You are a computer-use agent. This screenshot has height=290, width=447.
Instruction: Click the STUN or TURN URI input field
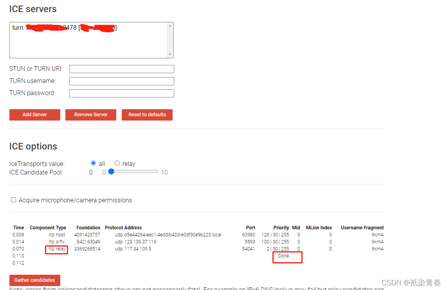[121, 69]
